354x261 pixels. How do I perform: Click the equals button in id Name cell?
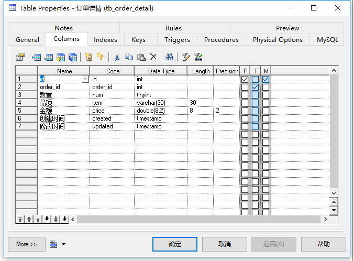(x=85, y=79)
